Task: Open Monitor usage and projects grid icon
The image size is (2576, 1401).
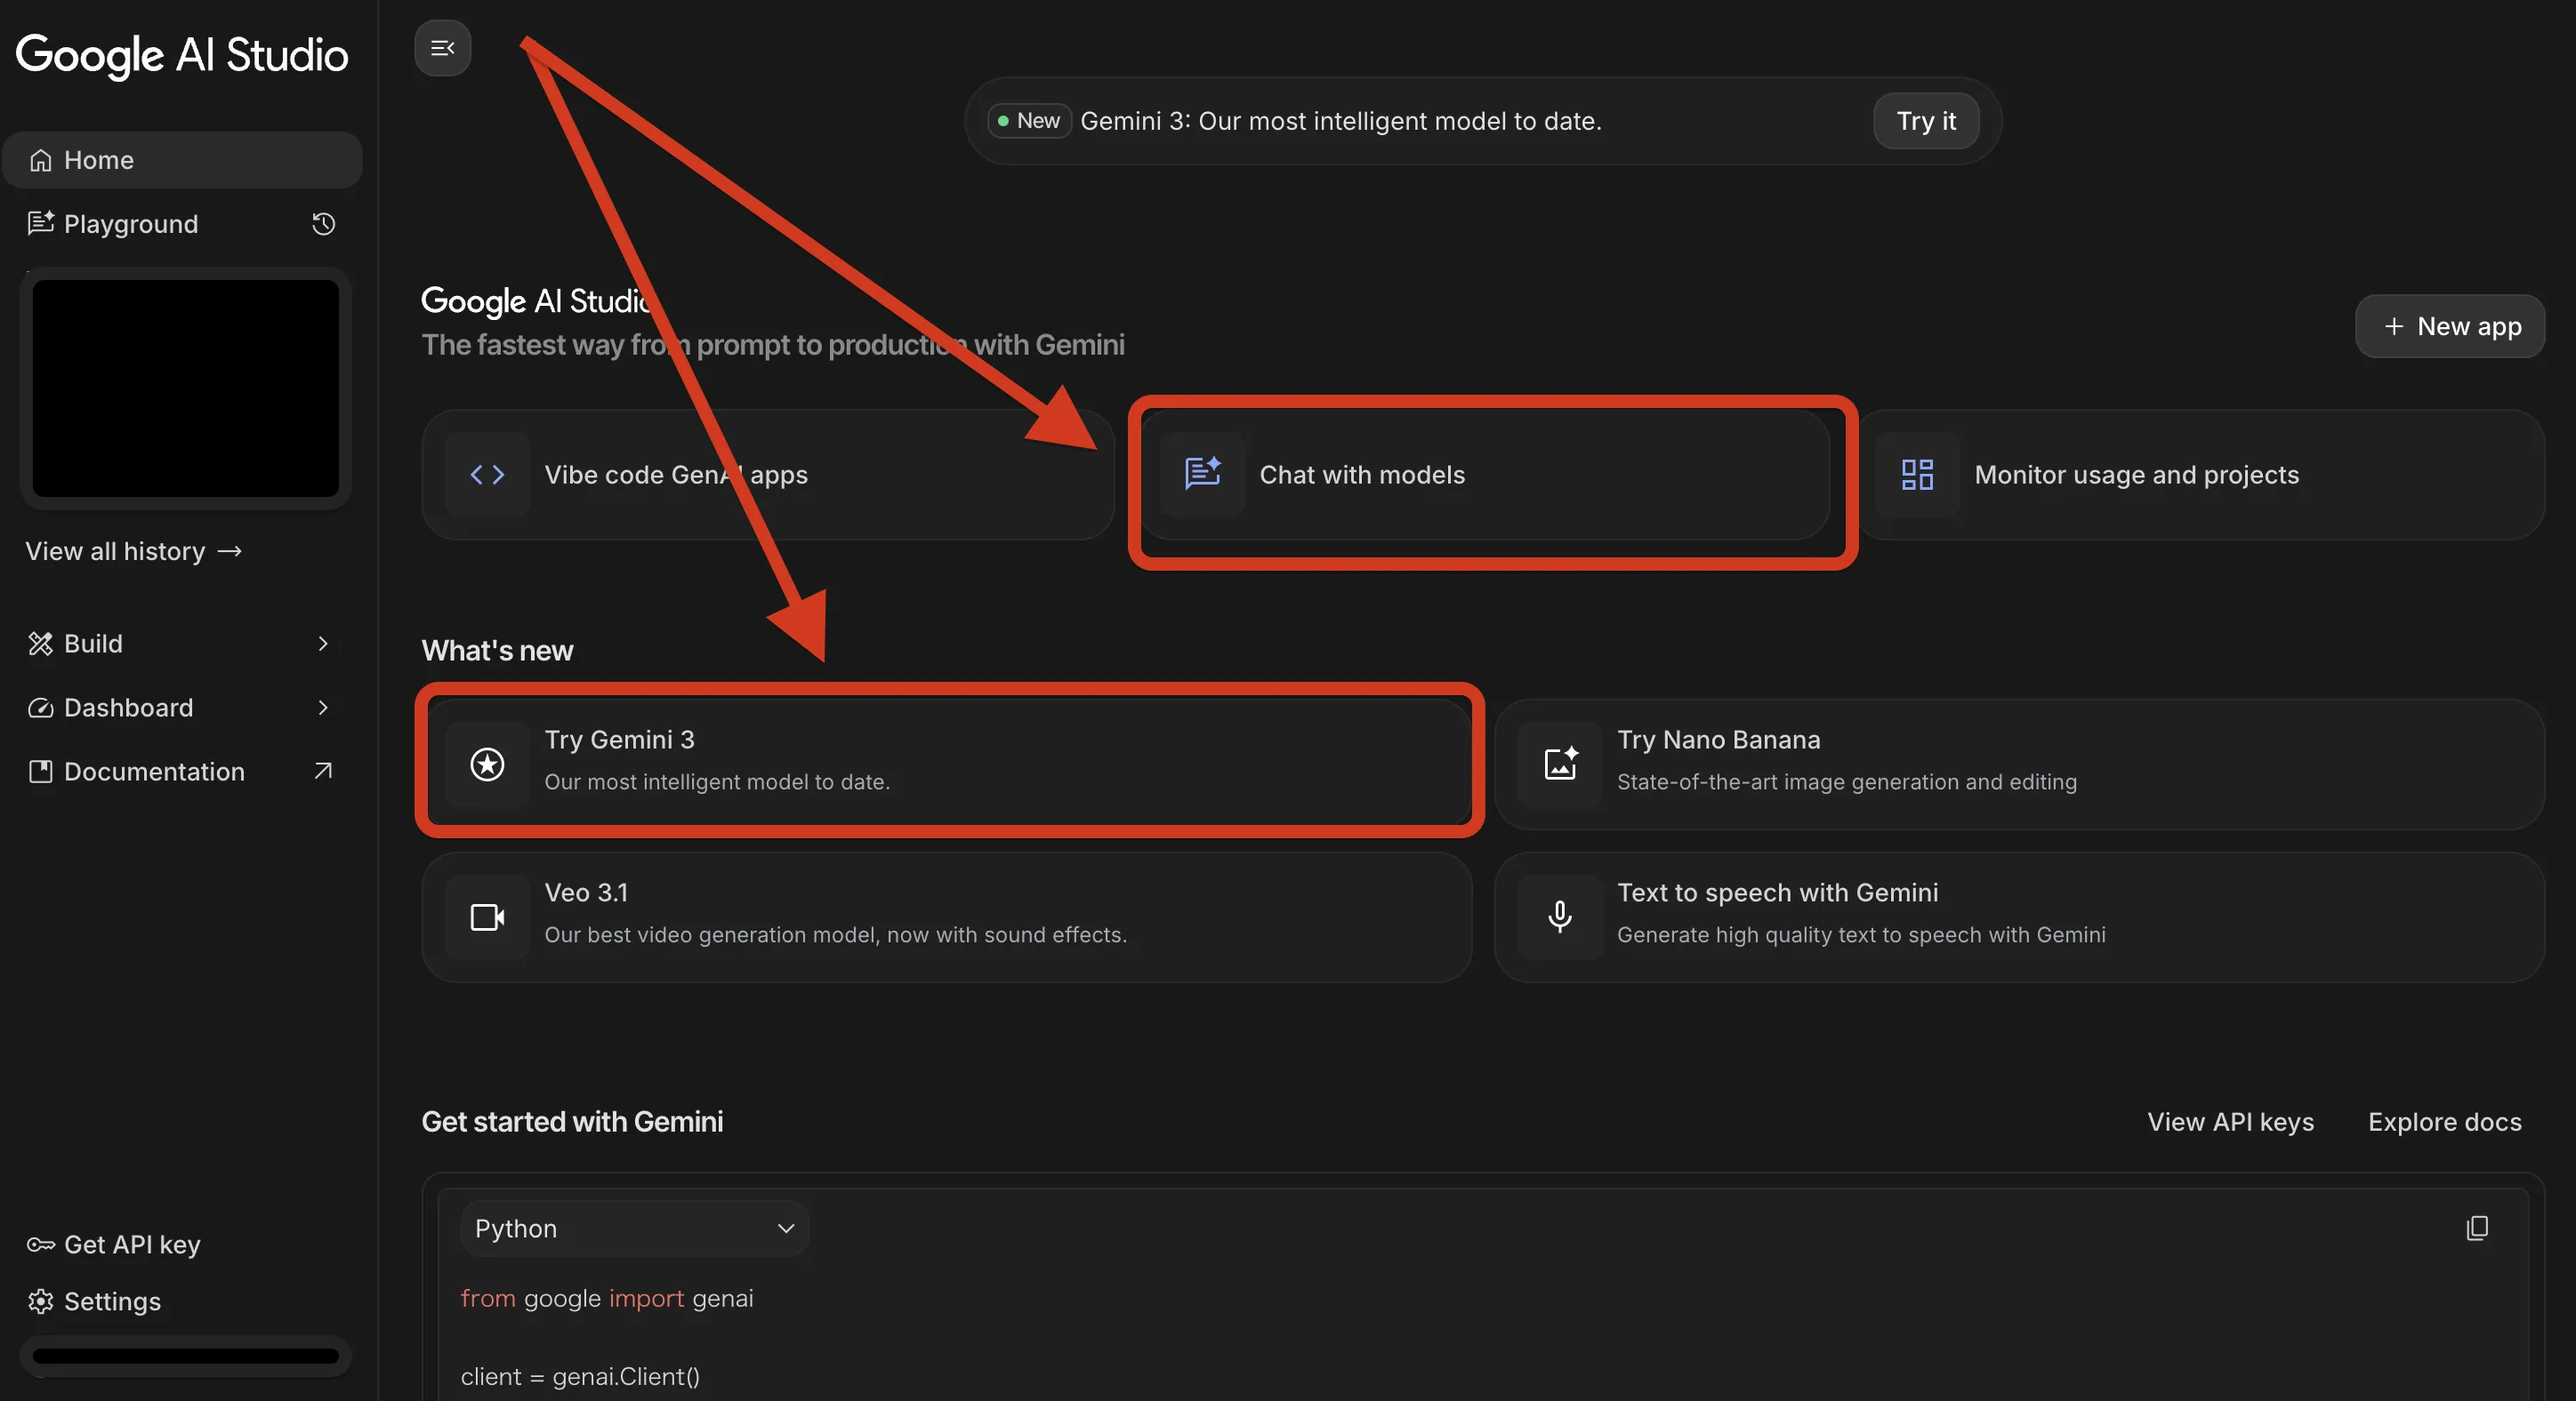Action: [x=1914, y=475]
